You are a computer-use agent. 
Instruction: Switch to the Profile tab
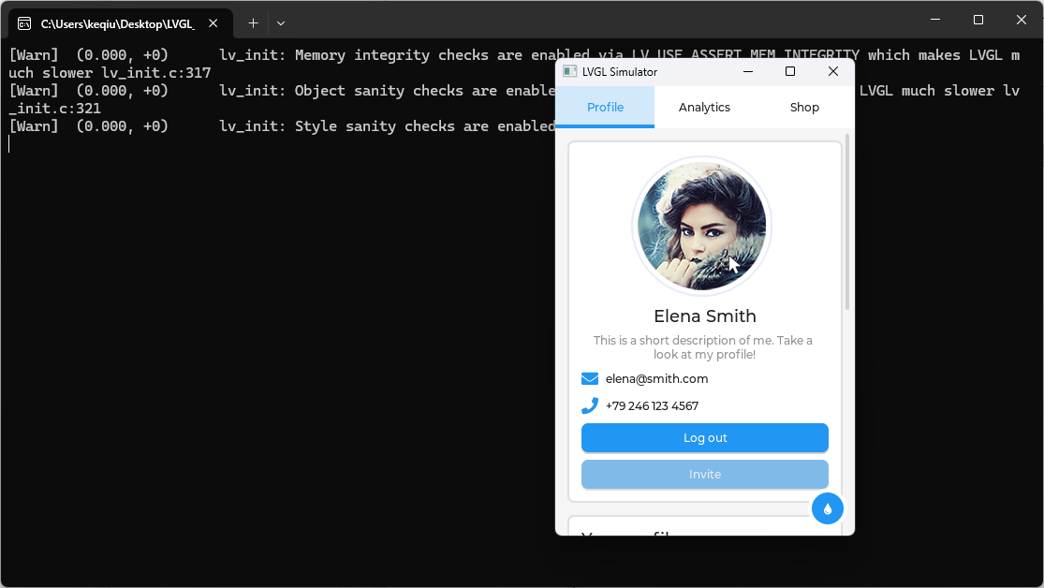click(x=605, y=107)
